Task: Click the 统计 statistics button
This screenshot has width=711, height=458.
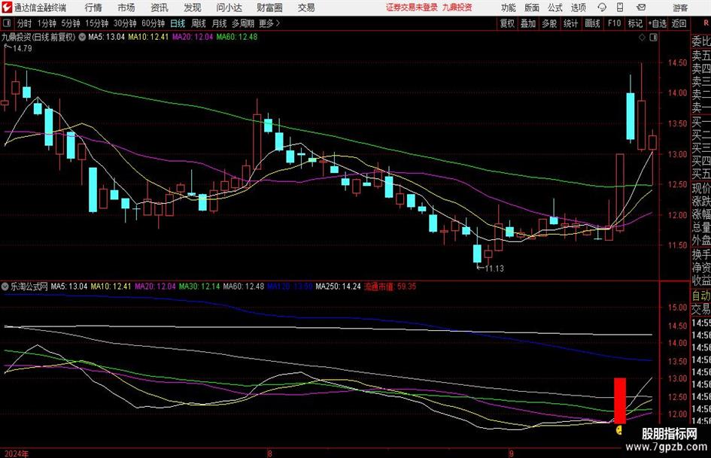Action: (571, 23)
